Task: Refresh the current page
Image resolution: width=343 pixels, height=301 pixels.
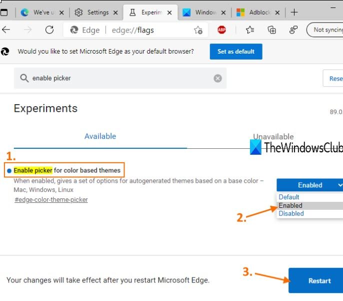Action: pos(49,30)
